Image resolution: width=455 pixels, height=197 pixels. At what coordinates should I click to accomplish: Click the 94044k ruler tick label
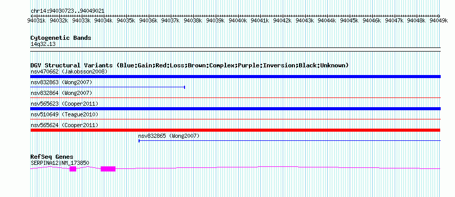[x=327, y=20]
